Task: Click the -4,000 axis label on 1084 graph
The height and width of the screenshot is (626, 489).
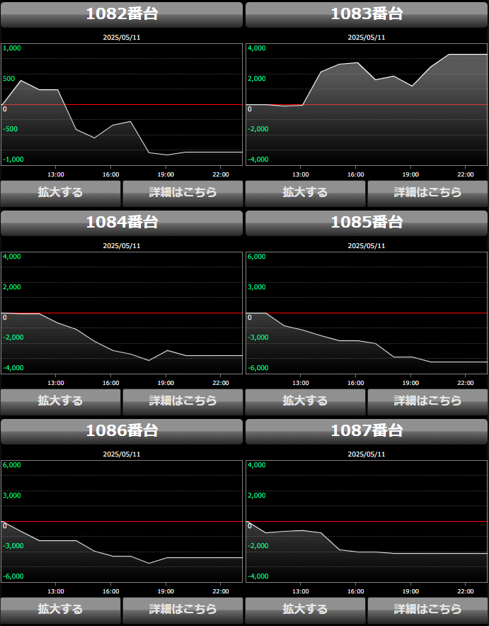Action: (x=13, y=368)
